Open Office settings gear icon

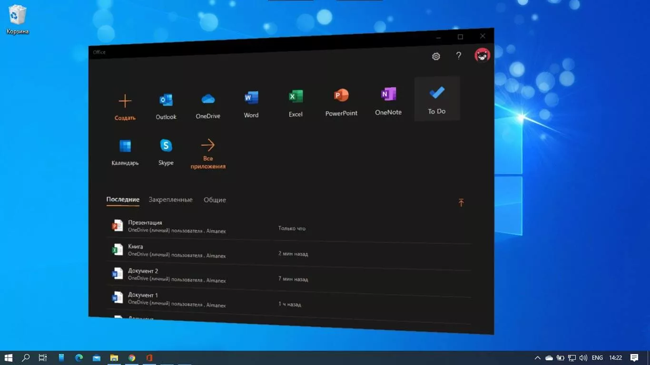(x=436, y=56)
